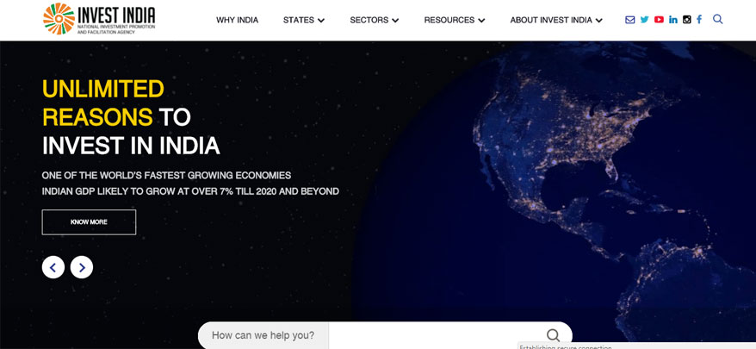Open the Resources dropdown menu
756x349 pixels.
click(455, 21)
